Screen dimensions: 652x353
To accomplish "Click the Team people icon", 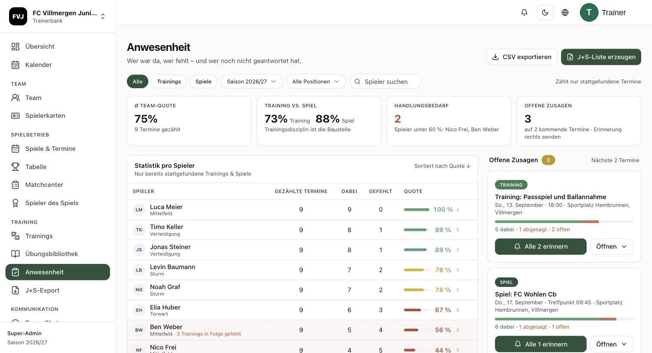I will click(15, 98).
